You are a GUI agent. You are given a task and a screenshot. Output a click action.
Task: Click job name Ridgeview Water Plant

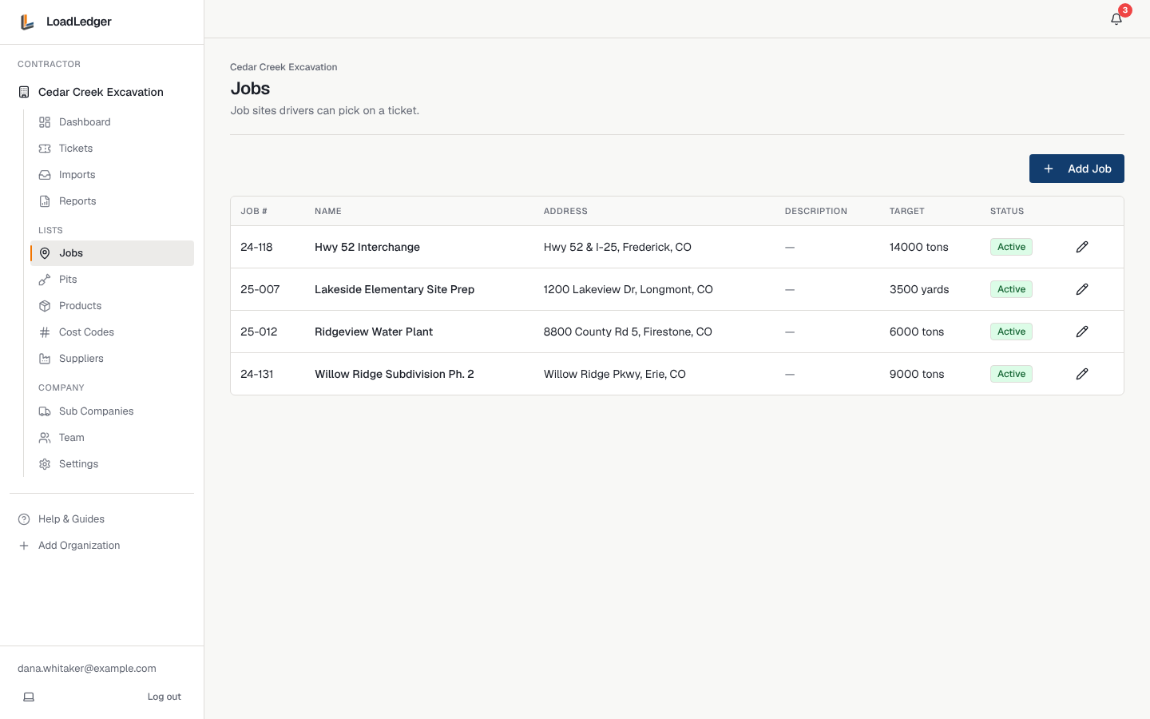[x=374, y=332]
